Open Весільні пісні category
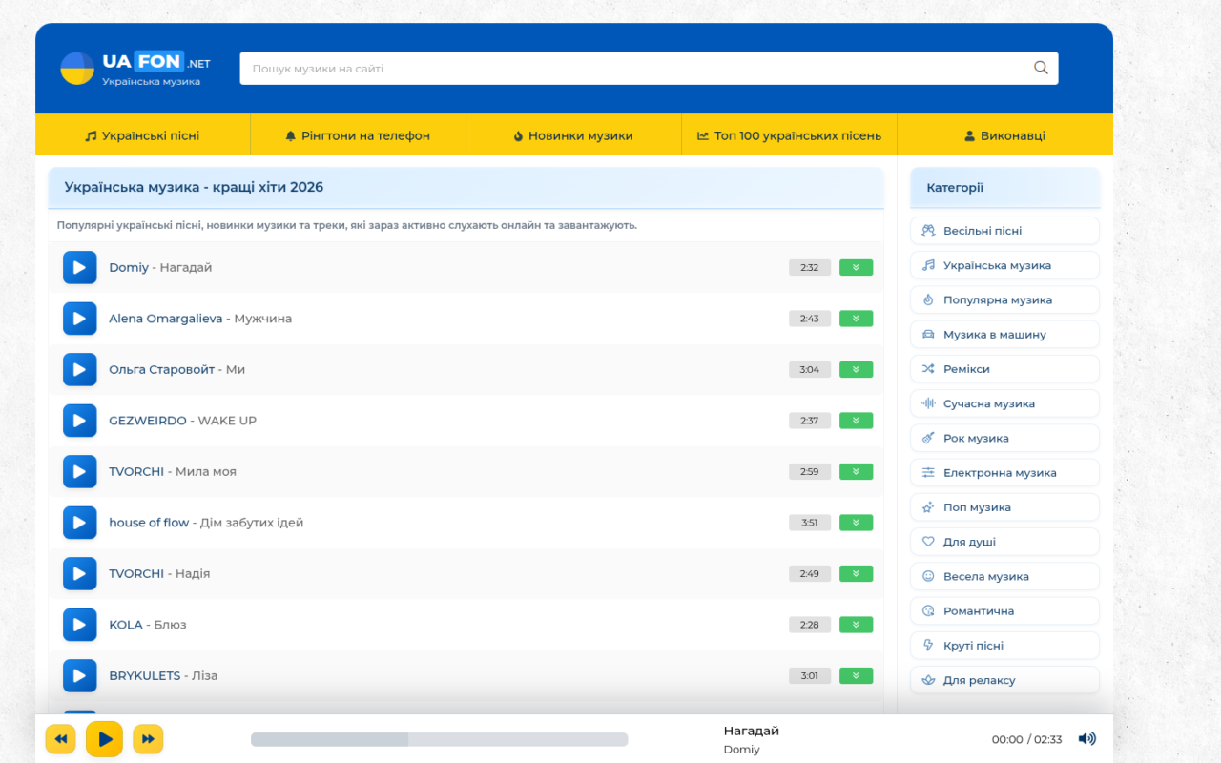 (1004, 231)
